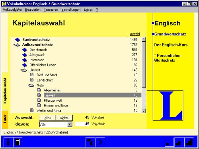Click the alles selection button

pos(47,118)
